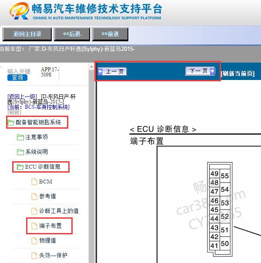Click the page icon beside 诊断工具上的值

(x=34, y=211)
